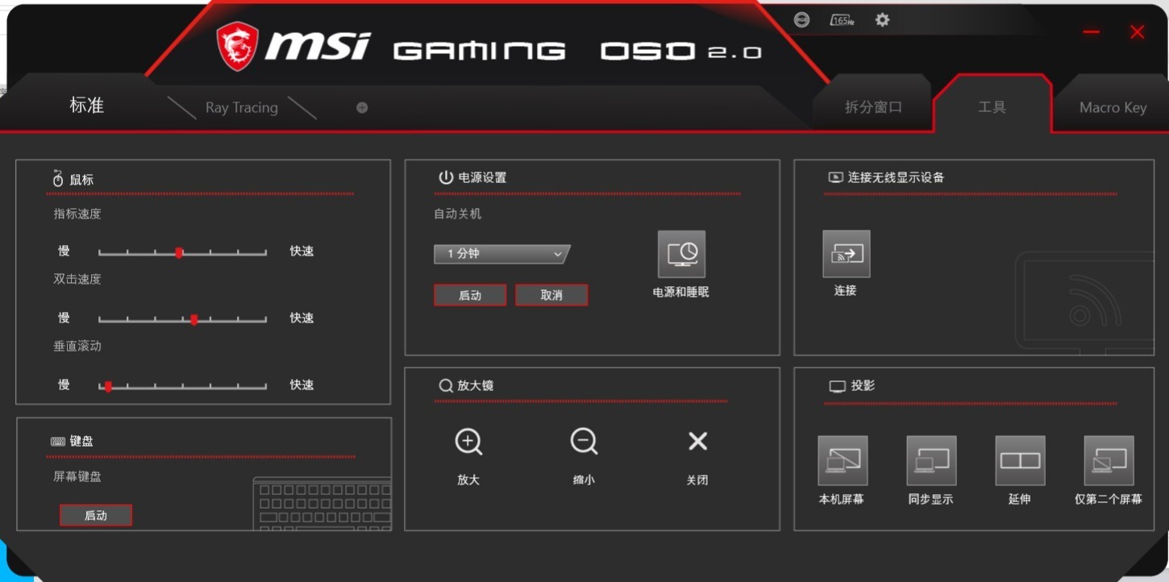Open the 拆分窗口 tab
The height and width of the screenshot is (582, 1169).
pyautogui.click(x=873, y=107)
